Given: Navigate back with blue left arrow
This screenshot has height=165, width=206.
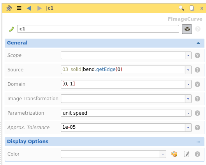Looking at the screenshot, I should tap(29, 8).
